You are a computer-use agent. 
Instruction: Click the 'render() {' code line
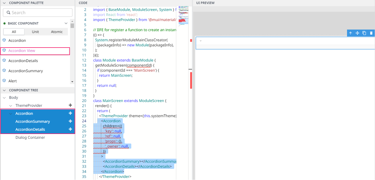point(103,106)
